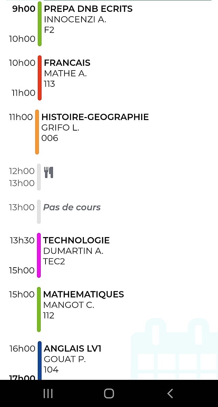Tap teacher MANGOT C. text
218x407 pixels.
pyautogui.click(x=69, y=305)
